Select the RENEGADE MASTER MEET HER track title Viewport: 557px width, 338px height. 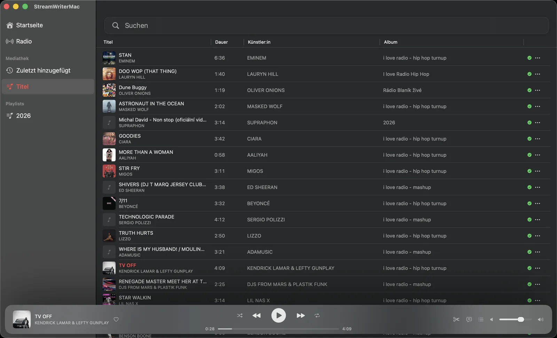click(163, 281)
